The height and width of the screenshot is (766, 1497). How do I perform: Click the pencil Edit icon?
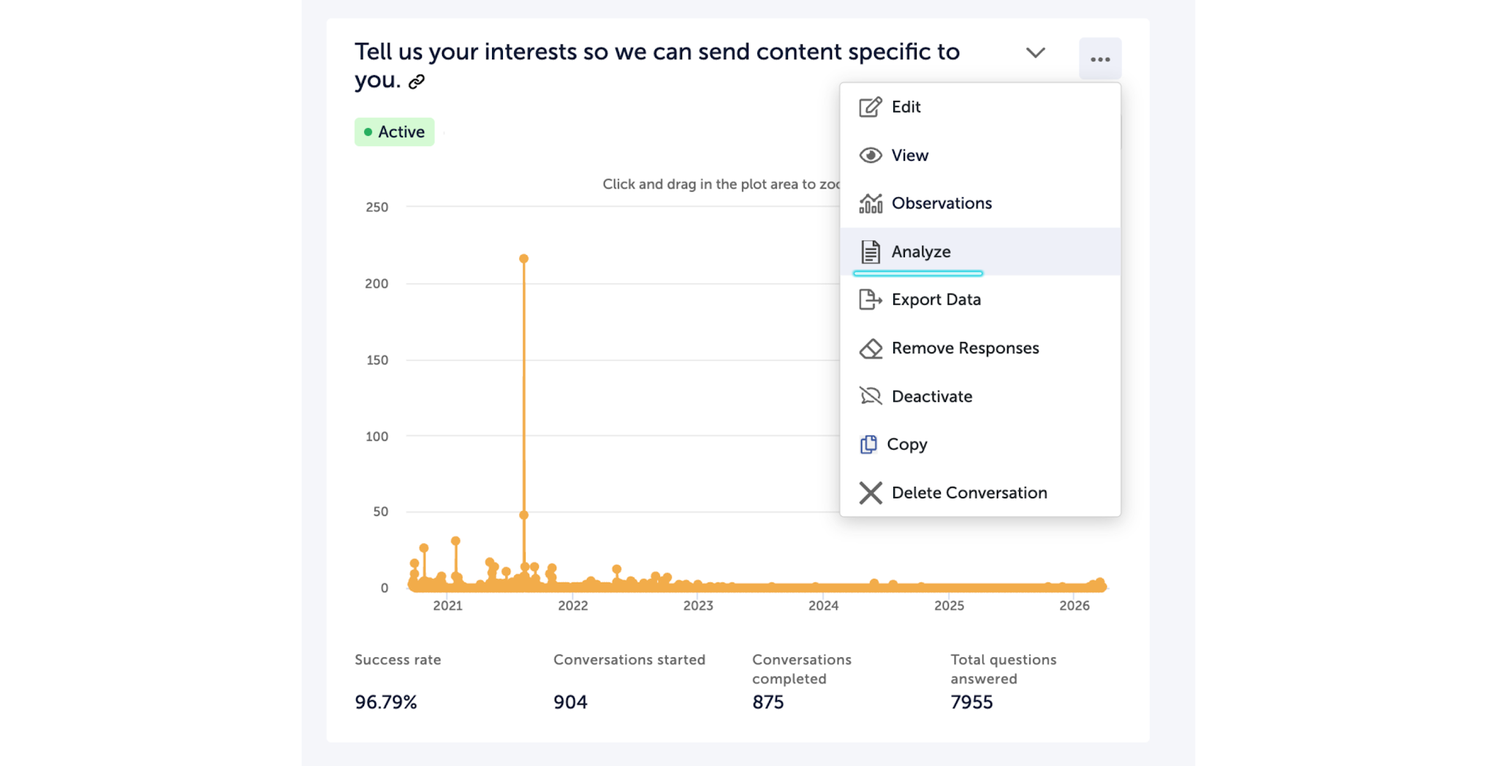click(x=870, y=107)
